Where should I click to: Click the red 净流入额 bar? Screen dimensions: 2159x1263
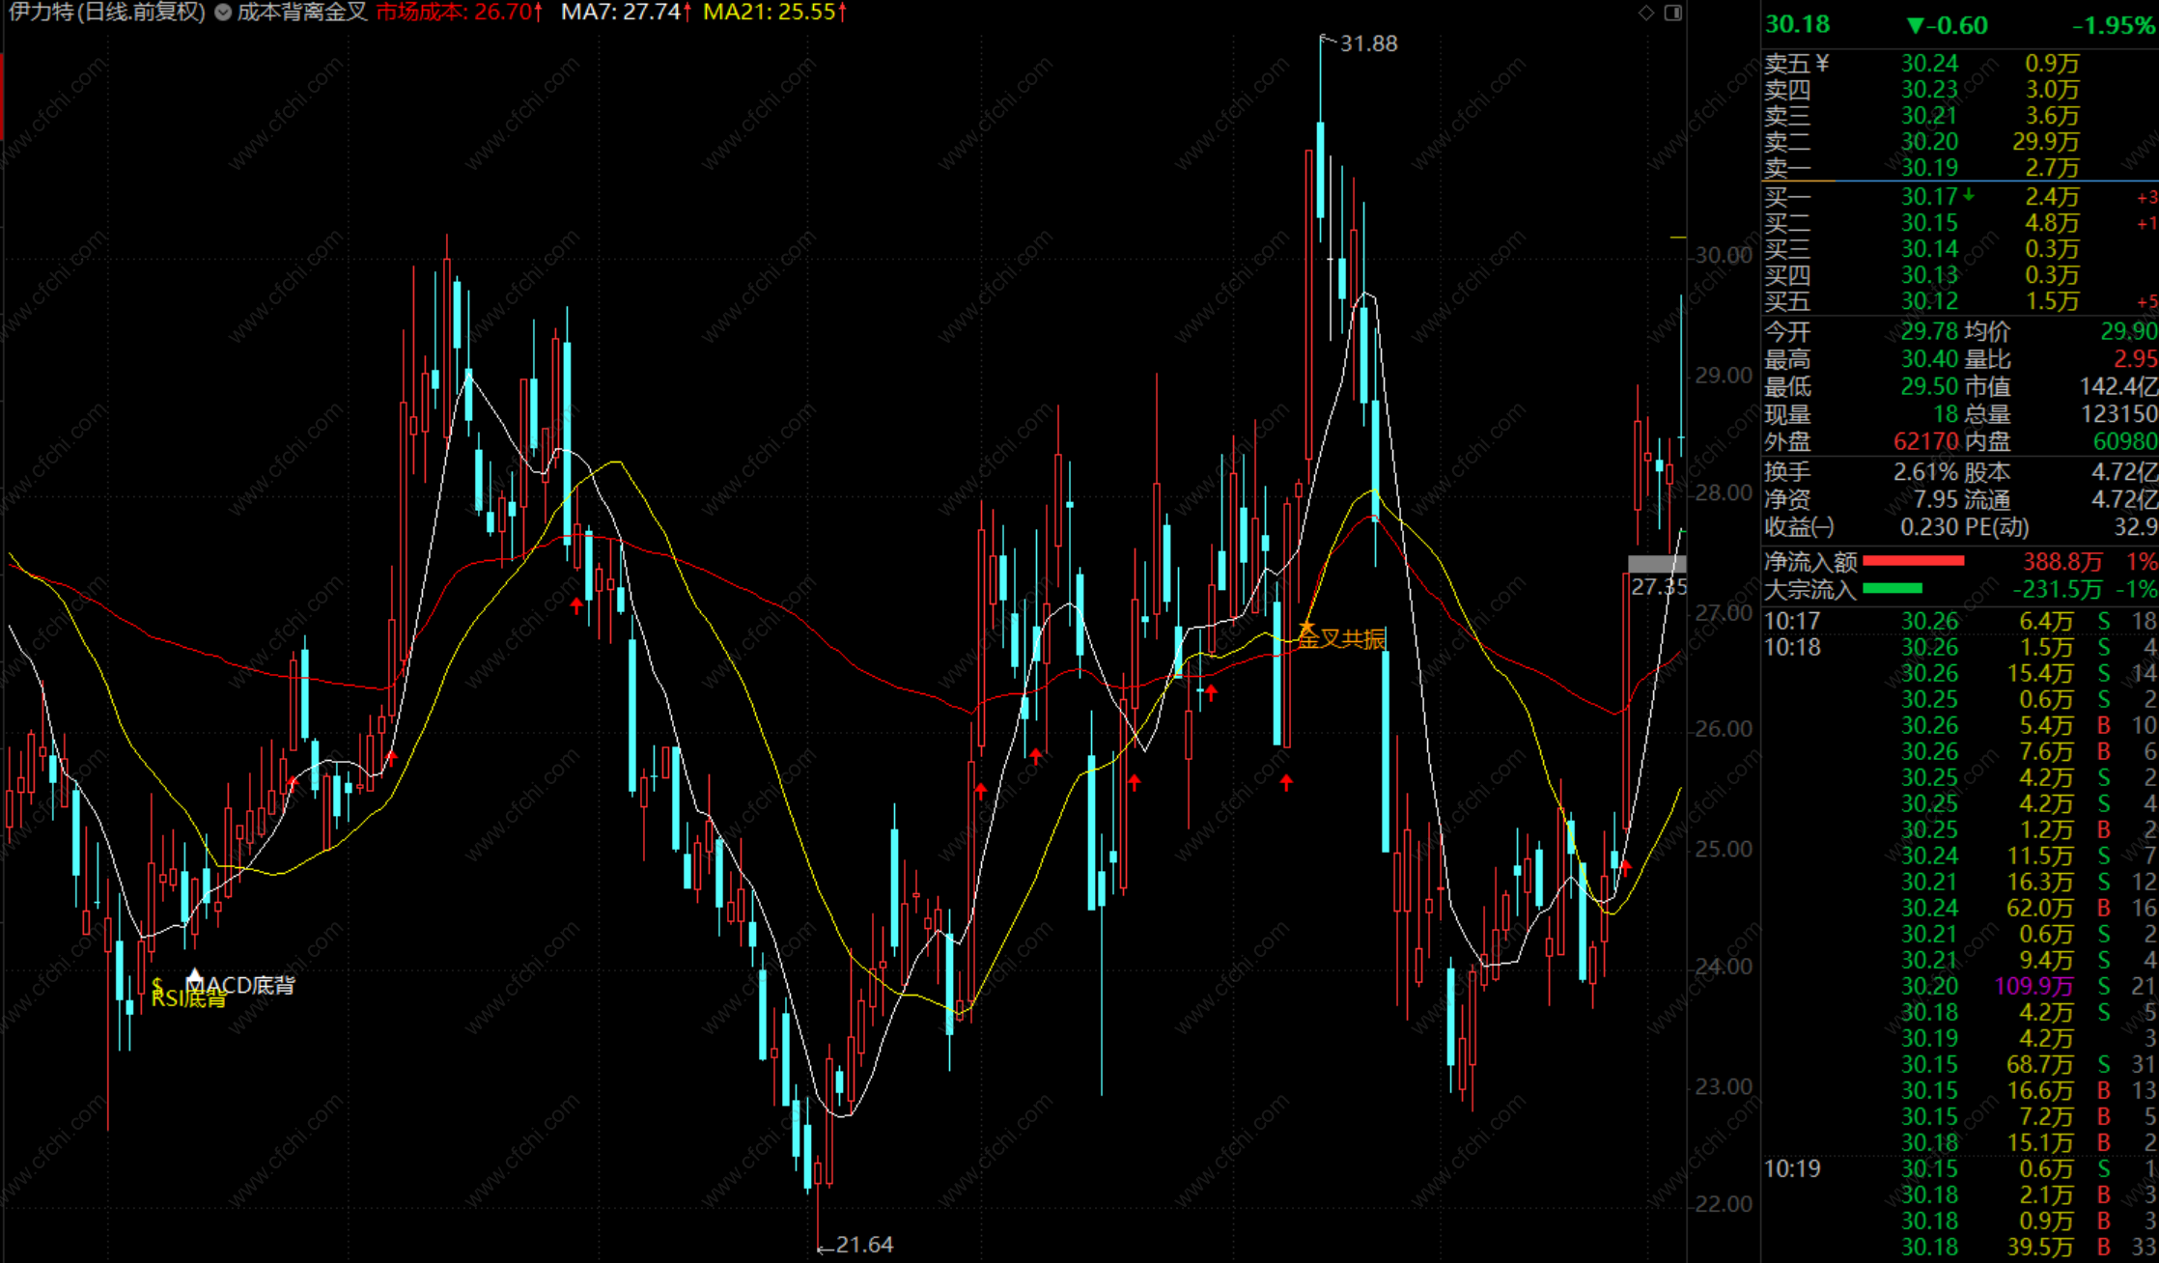point(1913,561)
